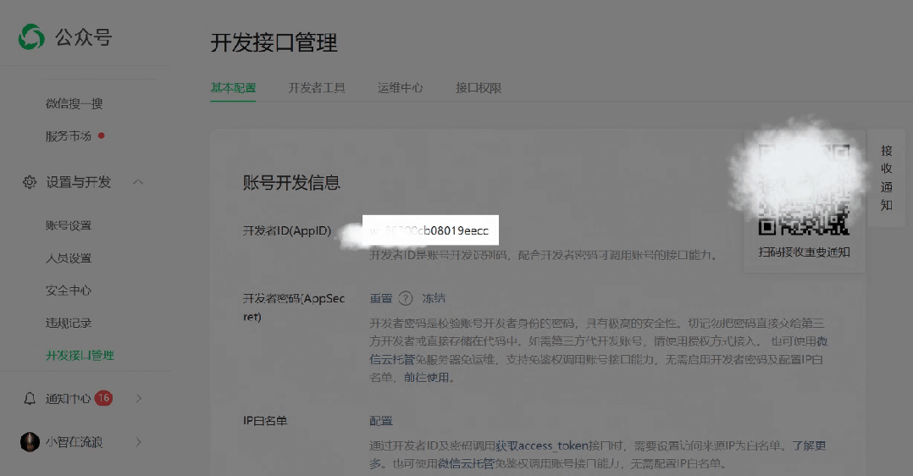Switch to the 开发者工具 tab
The image size is (913, 476).
pos(317,88)
